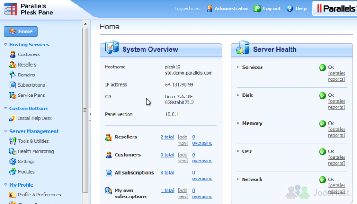Image resolution: width=357 pixels, height=204 pixels.
Task: Click the sidebar vertical scrollbar
Action: [85, 110]
